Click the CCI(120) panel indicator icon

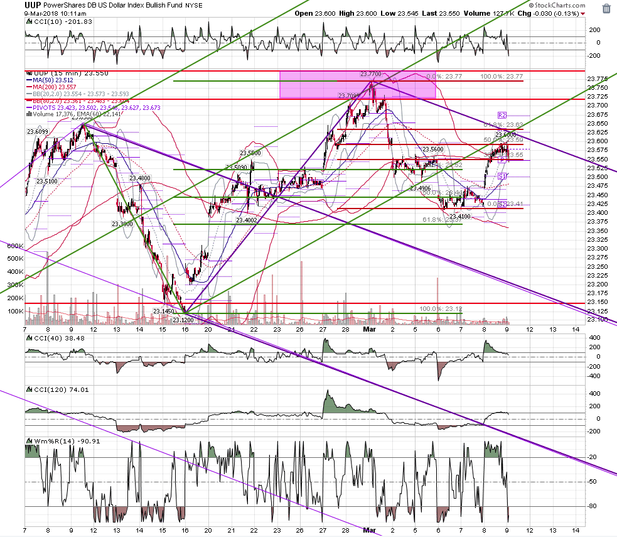29,390
